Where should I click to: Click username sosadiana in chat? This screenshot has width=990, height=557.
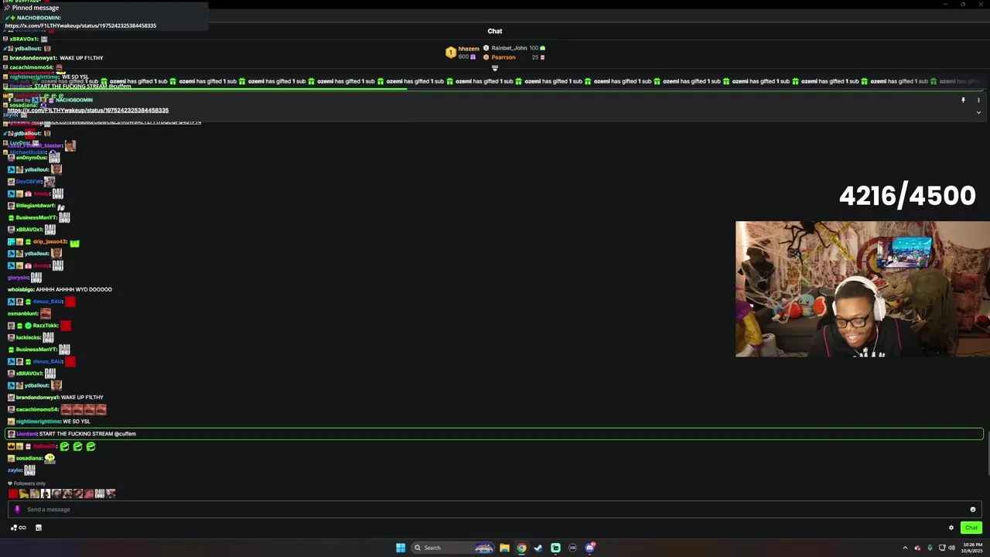tap(29, 458)
